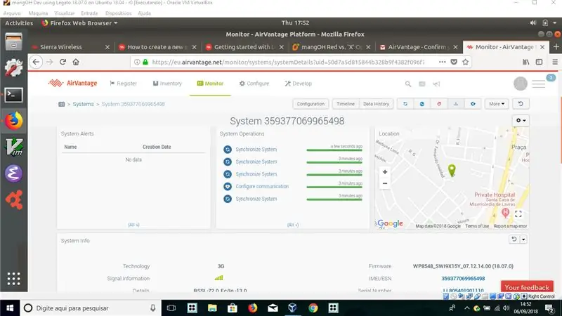Open the announcements megaphone icon
The width and height of the screenshot is (562, 316).
[x=436, y=84]
